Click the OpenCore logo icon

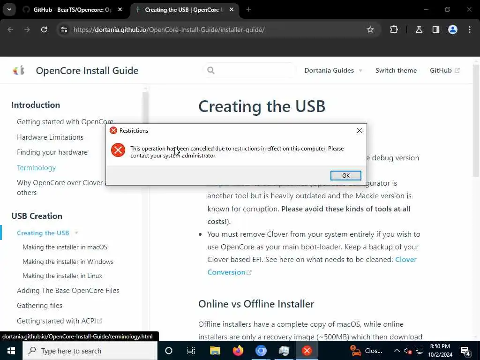[19, 70]
